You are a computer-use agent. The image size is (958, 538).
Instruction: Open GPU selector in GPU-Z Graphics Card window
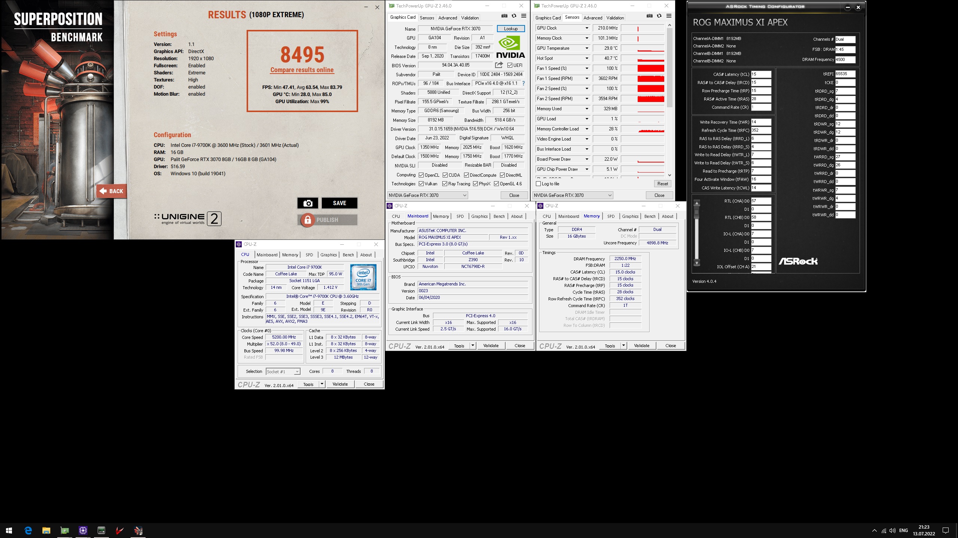[x=427, y=195]
